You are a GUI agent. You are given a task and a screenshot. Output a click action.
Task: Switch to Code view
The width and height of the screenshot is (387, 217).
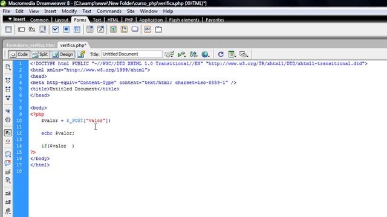[x=19, y=54]
